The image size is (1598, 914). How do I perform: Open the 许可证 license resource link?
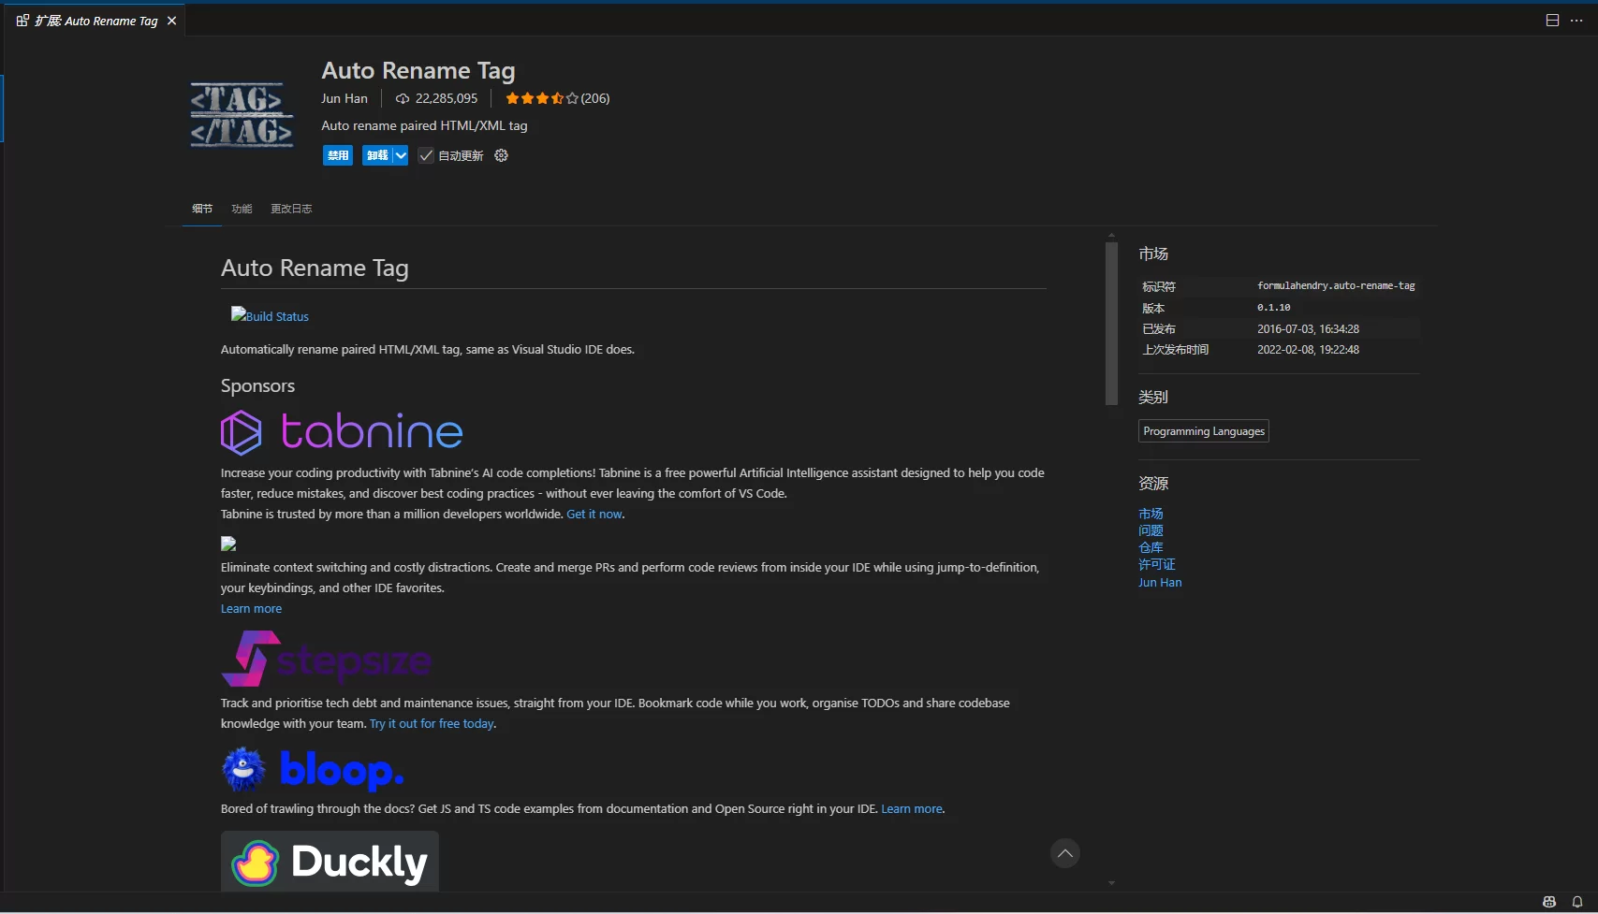(x=1157, y=564)
